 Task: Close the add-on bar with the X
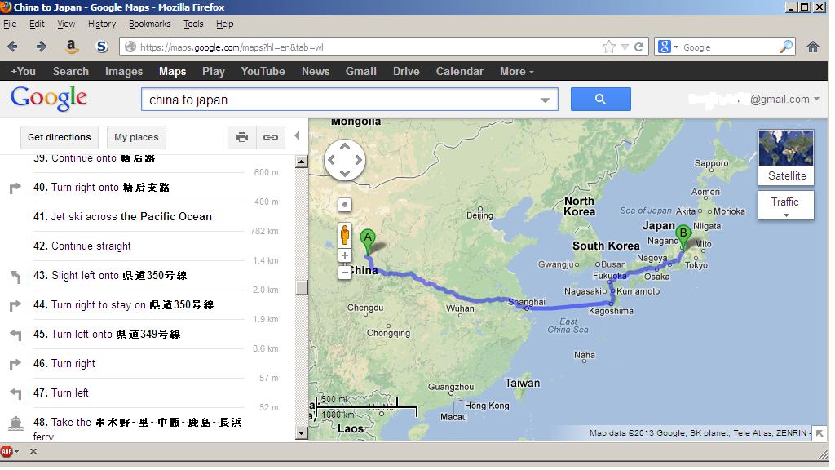(x=33, y=451)
